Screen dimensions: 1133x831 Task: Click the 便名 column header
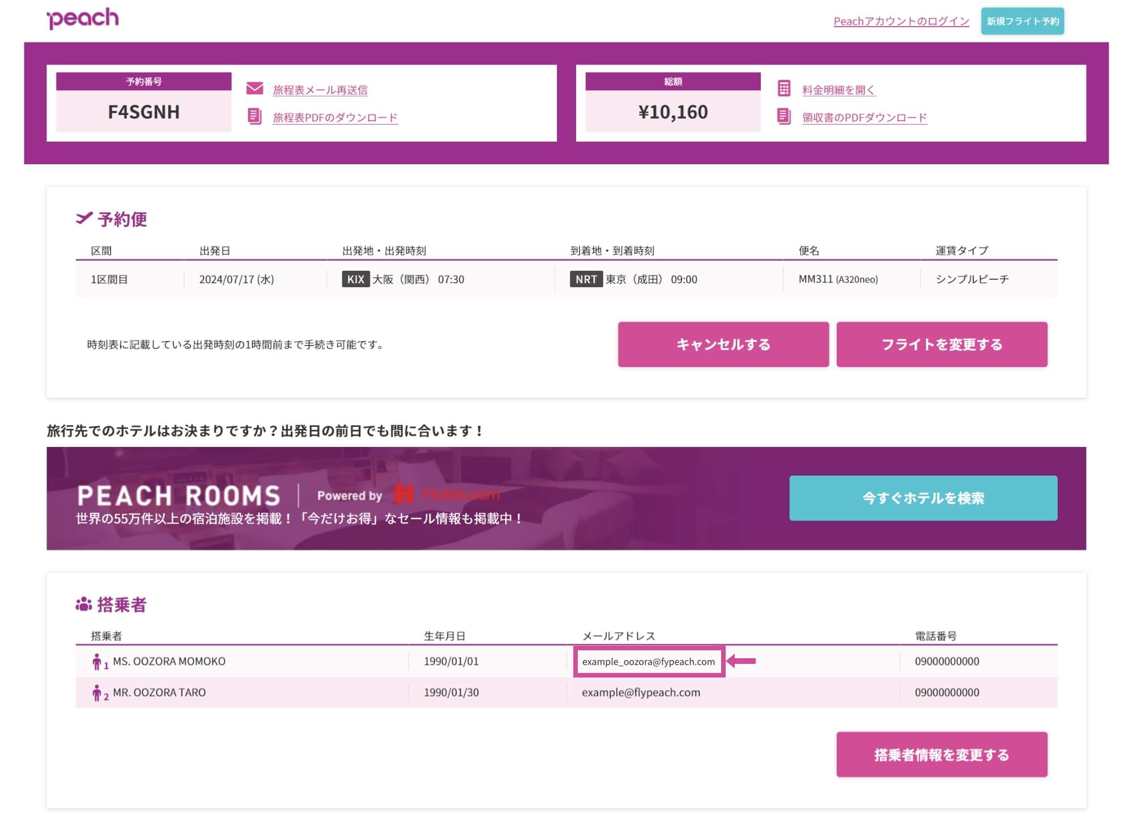click(x=809, y=250)
